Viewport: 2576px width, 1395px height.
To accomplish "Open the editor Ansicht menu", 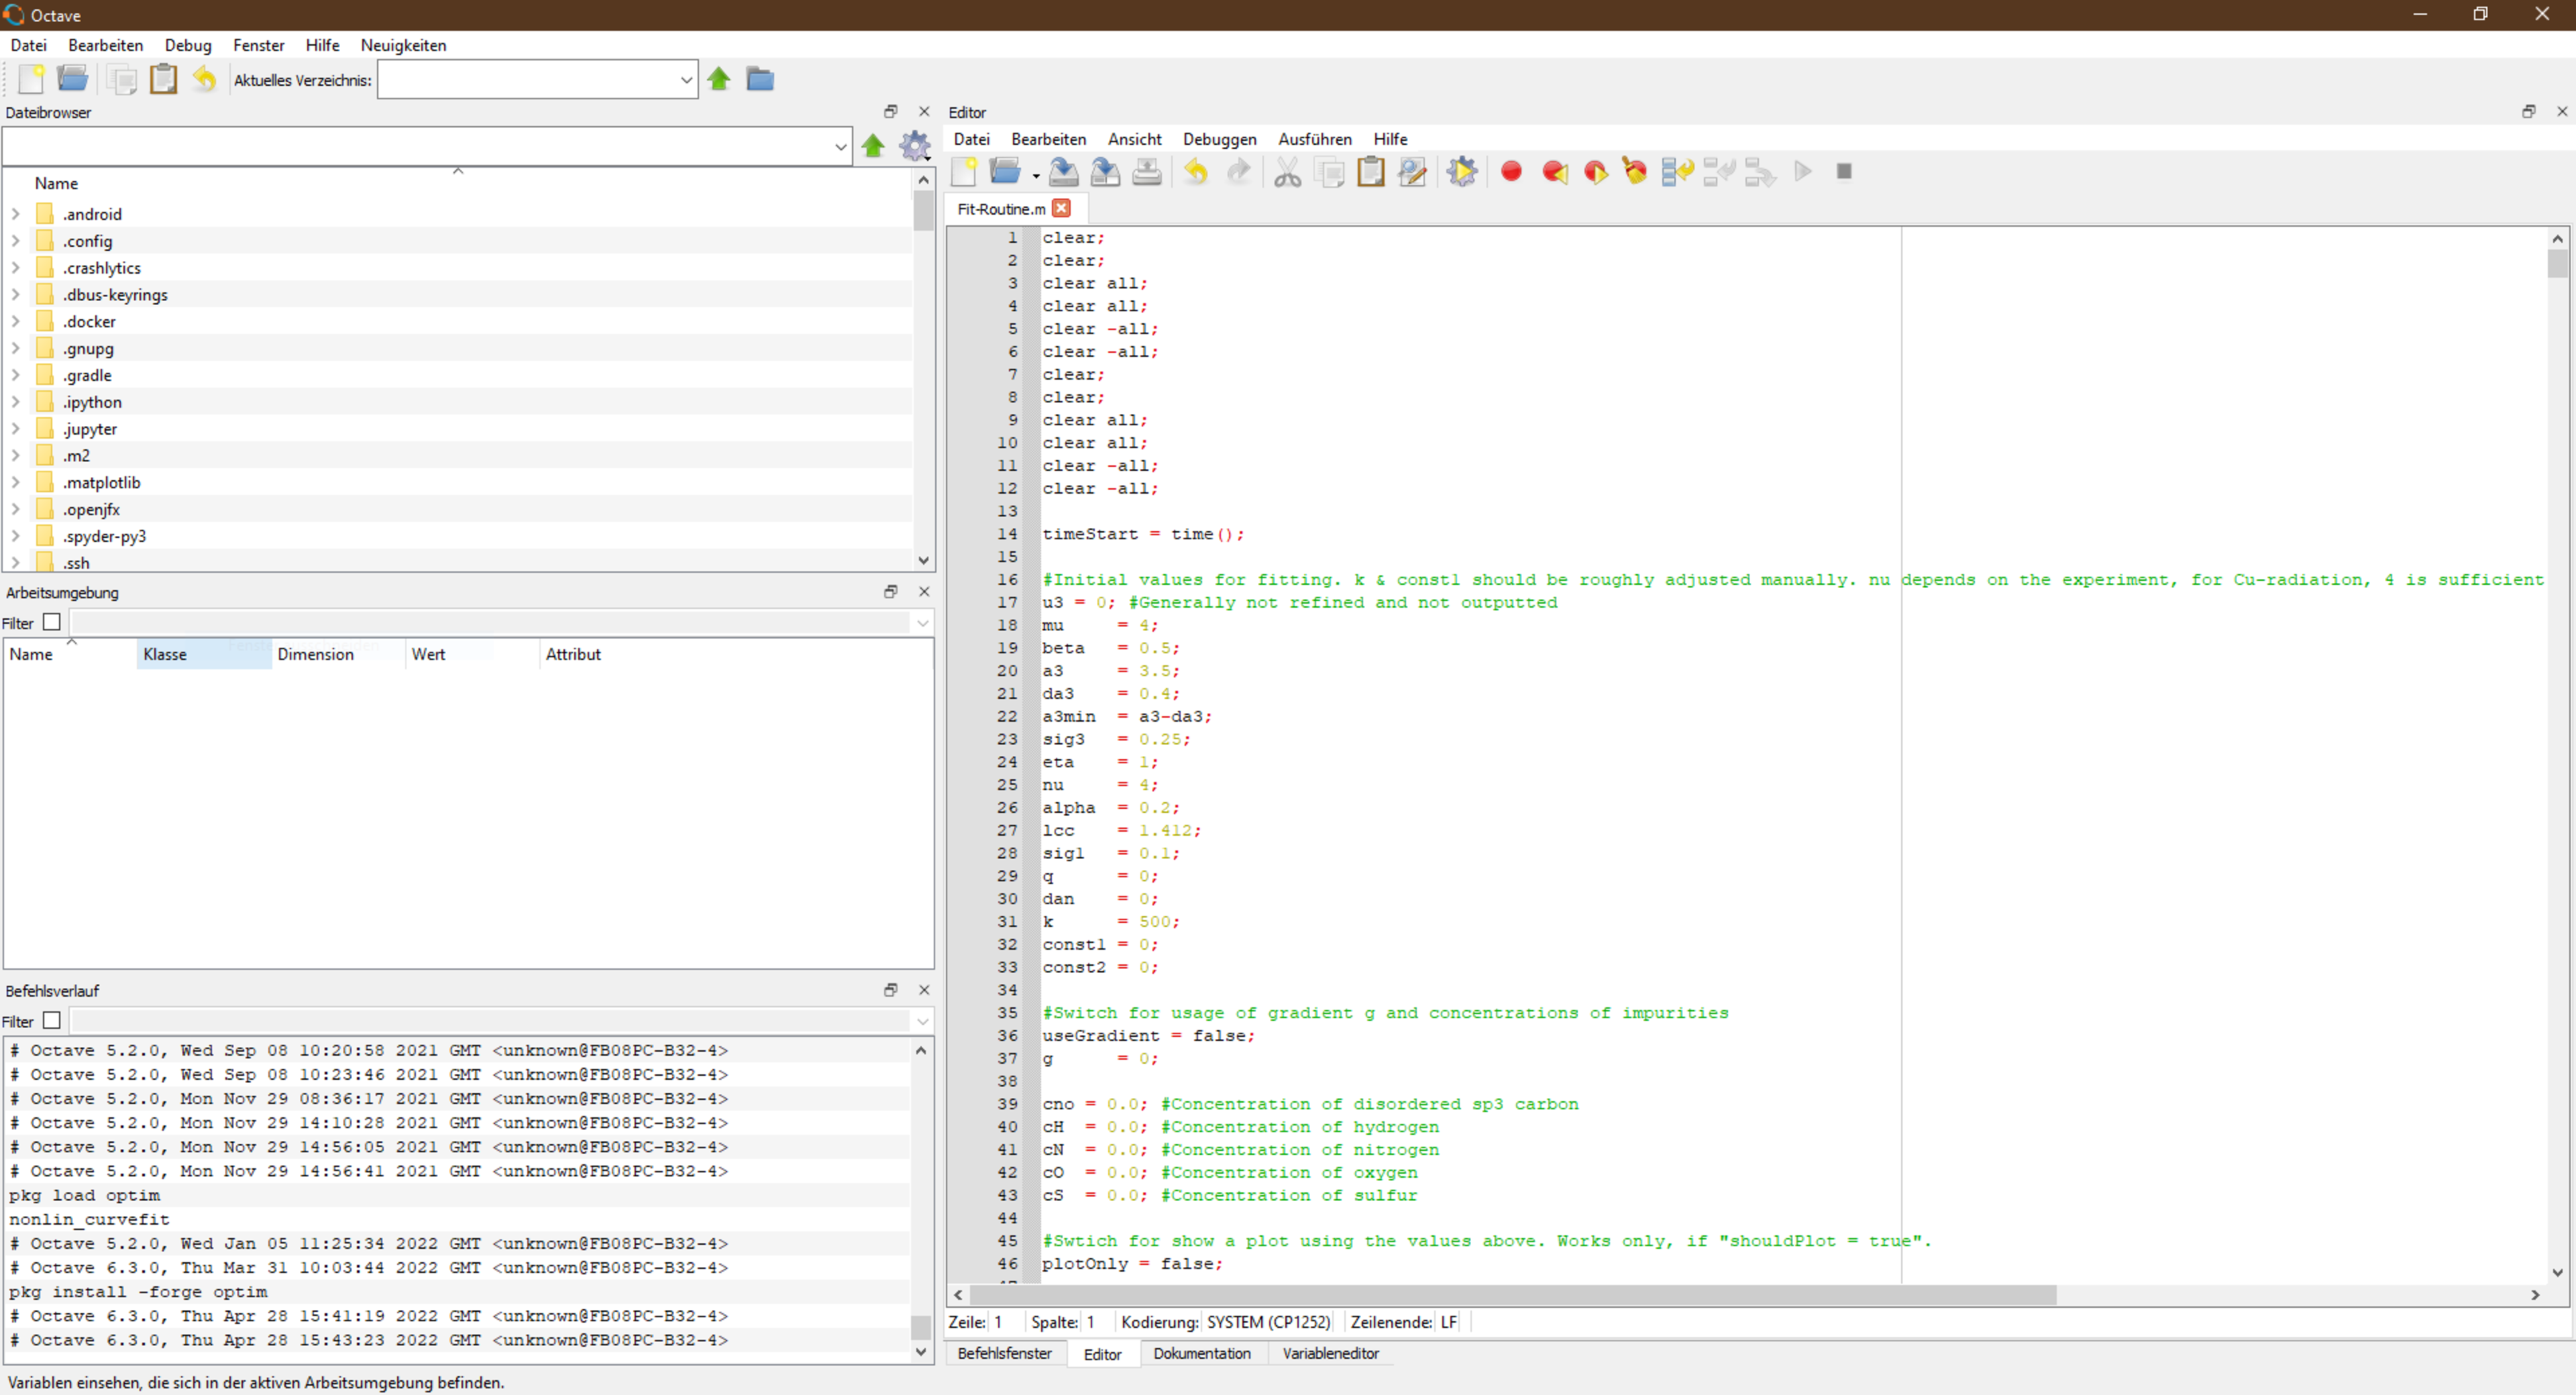I will 1134,139.
